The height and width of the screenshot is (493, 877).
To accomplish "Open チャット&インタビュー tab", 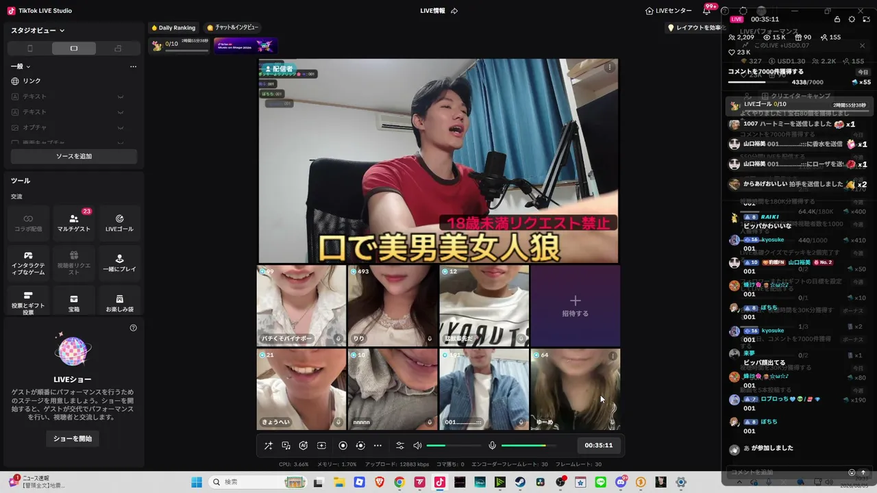I will [232, 27].
